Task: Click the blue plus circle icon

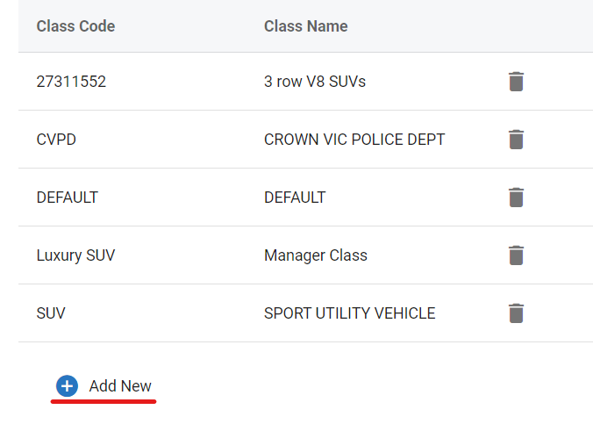Action: click(x=68, y=386)
